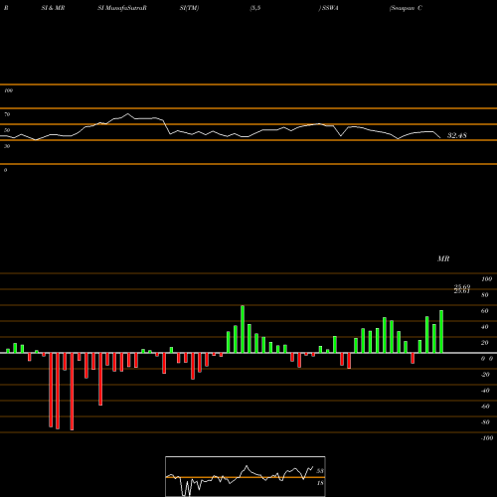
Task: Click the MR axis label -100
Action: coord(487,438)
